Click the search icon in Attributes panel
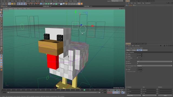This screenshot has width=173, height=97. pyautogui.click(x=167, y=46)
